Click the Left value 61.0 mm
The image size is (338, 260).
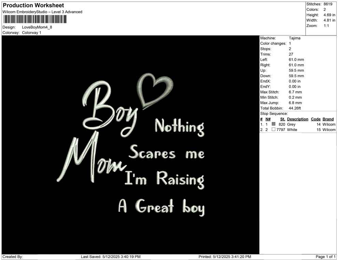click(x=296, y=59)
